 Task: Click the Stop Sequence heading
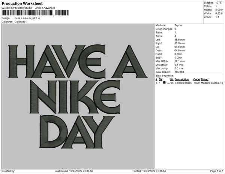click(x=165, y=76)
